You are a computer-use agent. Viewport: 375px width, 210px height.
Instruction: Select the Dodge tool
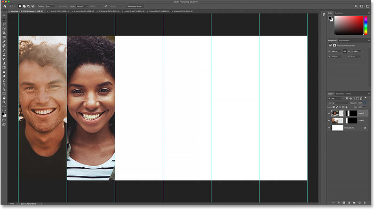pyautogui.click(x=4, y=76)
